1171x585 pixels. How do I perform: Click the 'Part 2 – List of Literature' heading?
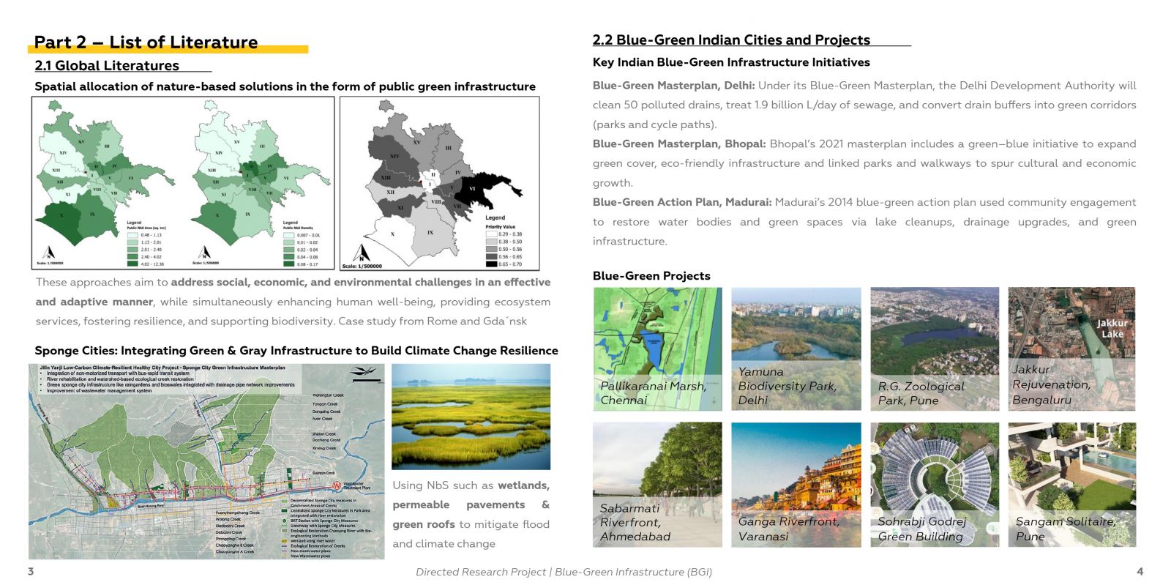pyautogui.click(x=146, y=42)
